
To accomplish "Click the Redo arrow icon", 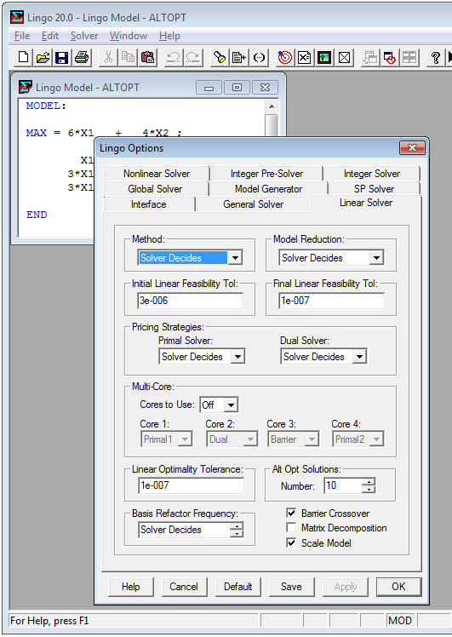I will coord(193,57).
